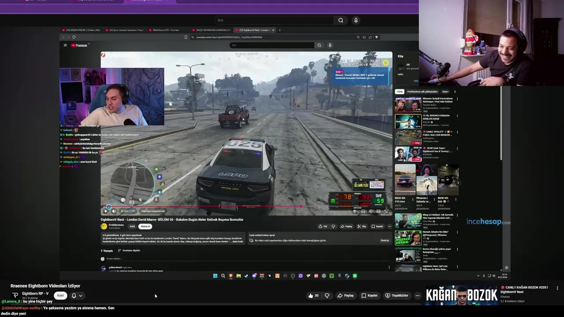Switch to the 'VAHŞİ HAYVANLARLA ARKADAŞ' tab
This screenshot has height=317, width=564.
[211, 30]
